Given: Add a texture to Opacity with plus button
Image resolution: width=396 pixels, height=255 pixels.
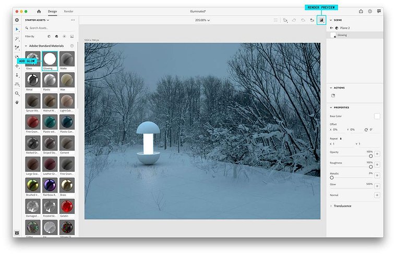Looking at the screenshot, I should click(377, 154).
